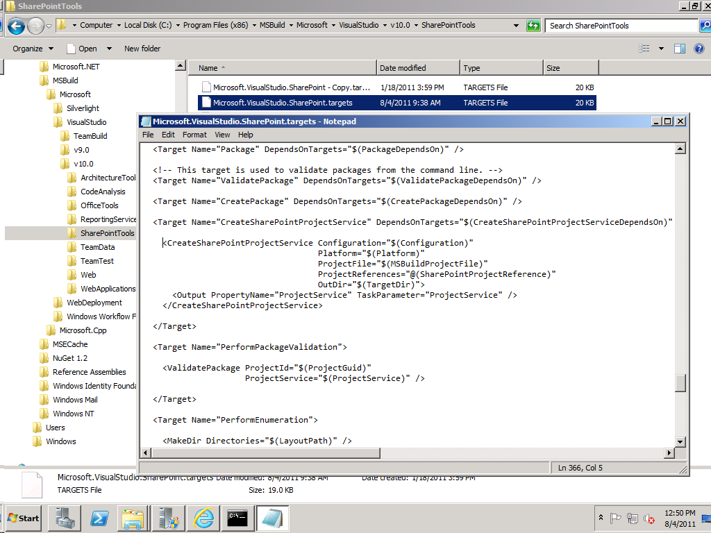Open the Notepad Format menu
The height and width of the screenshot is (533, 711).
click(194, 135)
